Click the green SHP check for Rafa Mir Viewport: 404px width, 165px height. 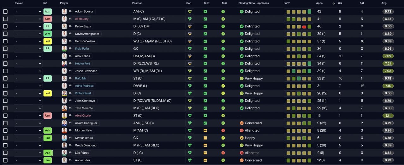click(x=205, y=79)
